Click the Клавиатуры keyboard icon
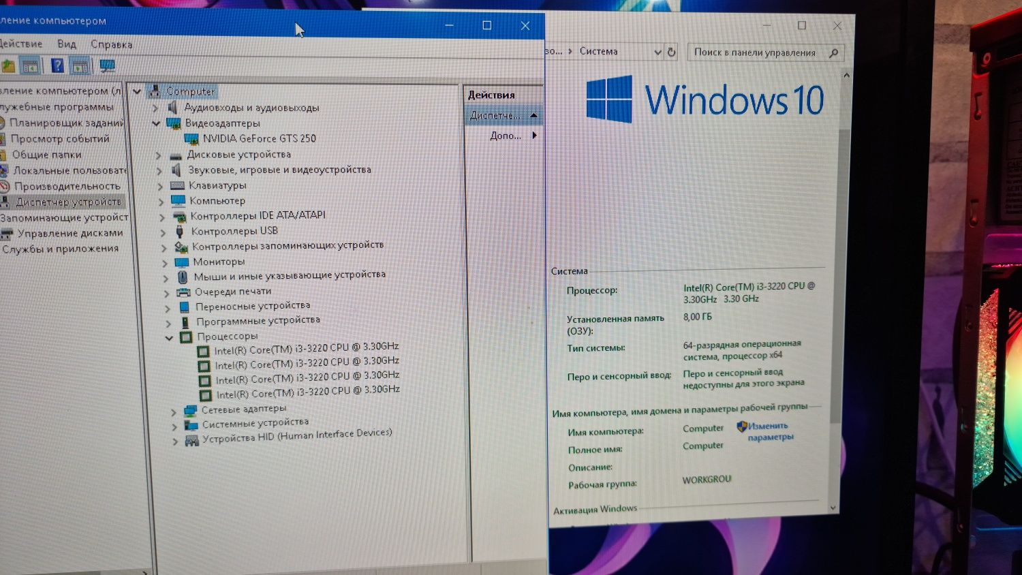The width and height of the screenshot is (1022, 575). (177, 185)
